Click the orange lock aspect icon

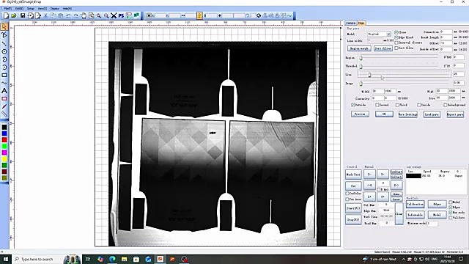pos(199,15)
